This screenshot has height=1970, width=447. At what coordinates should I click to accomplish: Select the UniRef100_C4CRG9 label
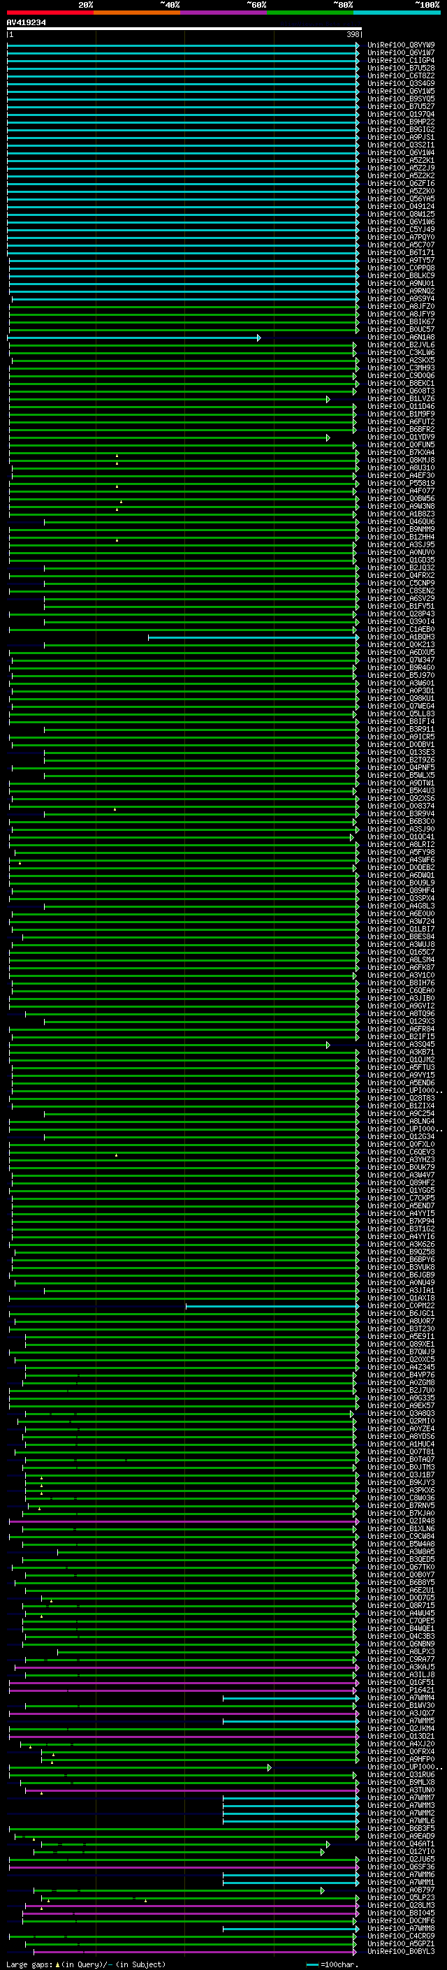click(x=401, y=1936)
